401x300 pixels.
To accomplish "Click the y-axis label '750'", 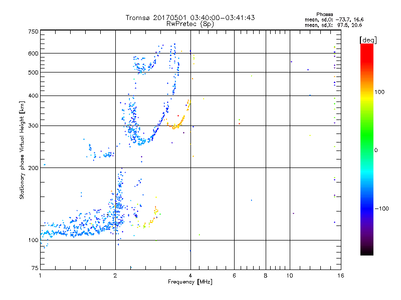I will [33, 31].
